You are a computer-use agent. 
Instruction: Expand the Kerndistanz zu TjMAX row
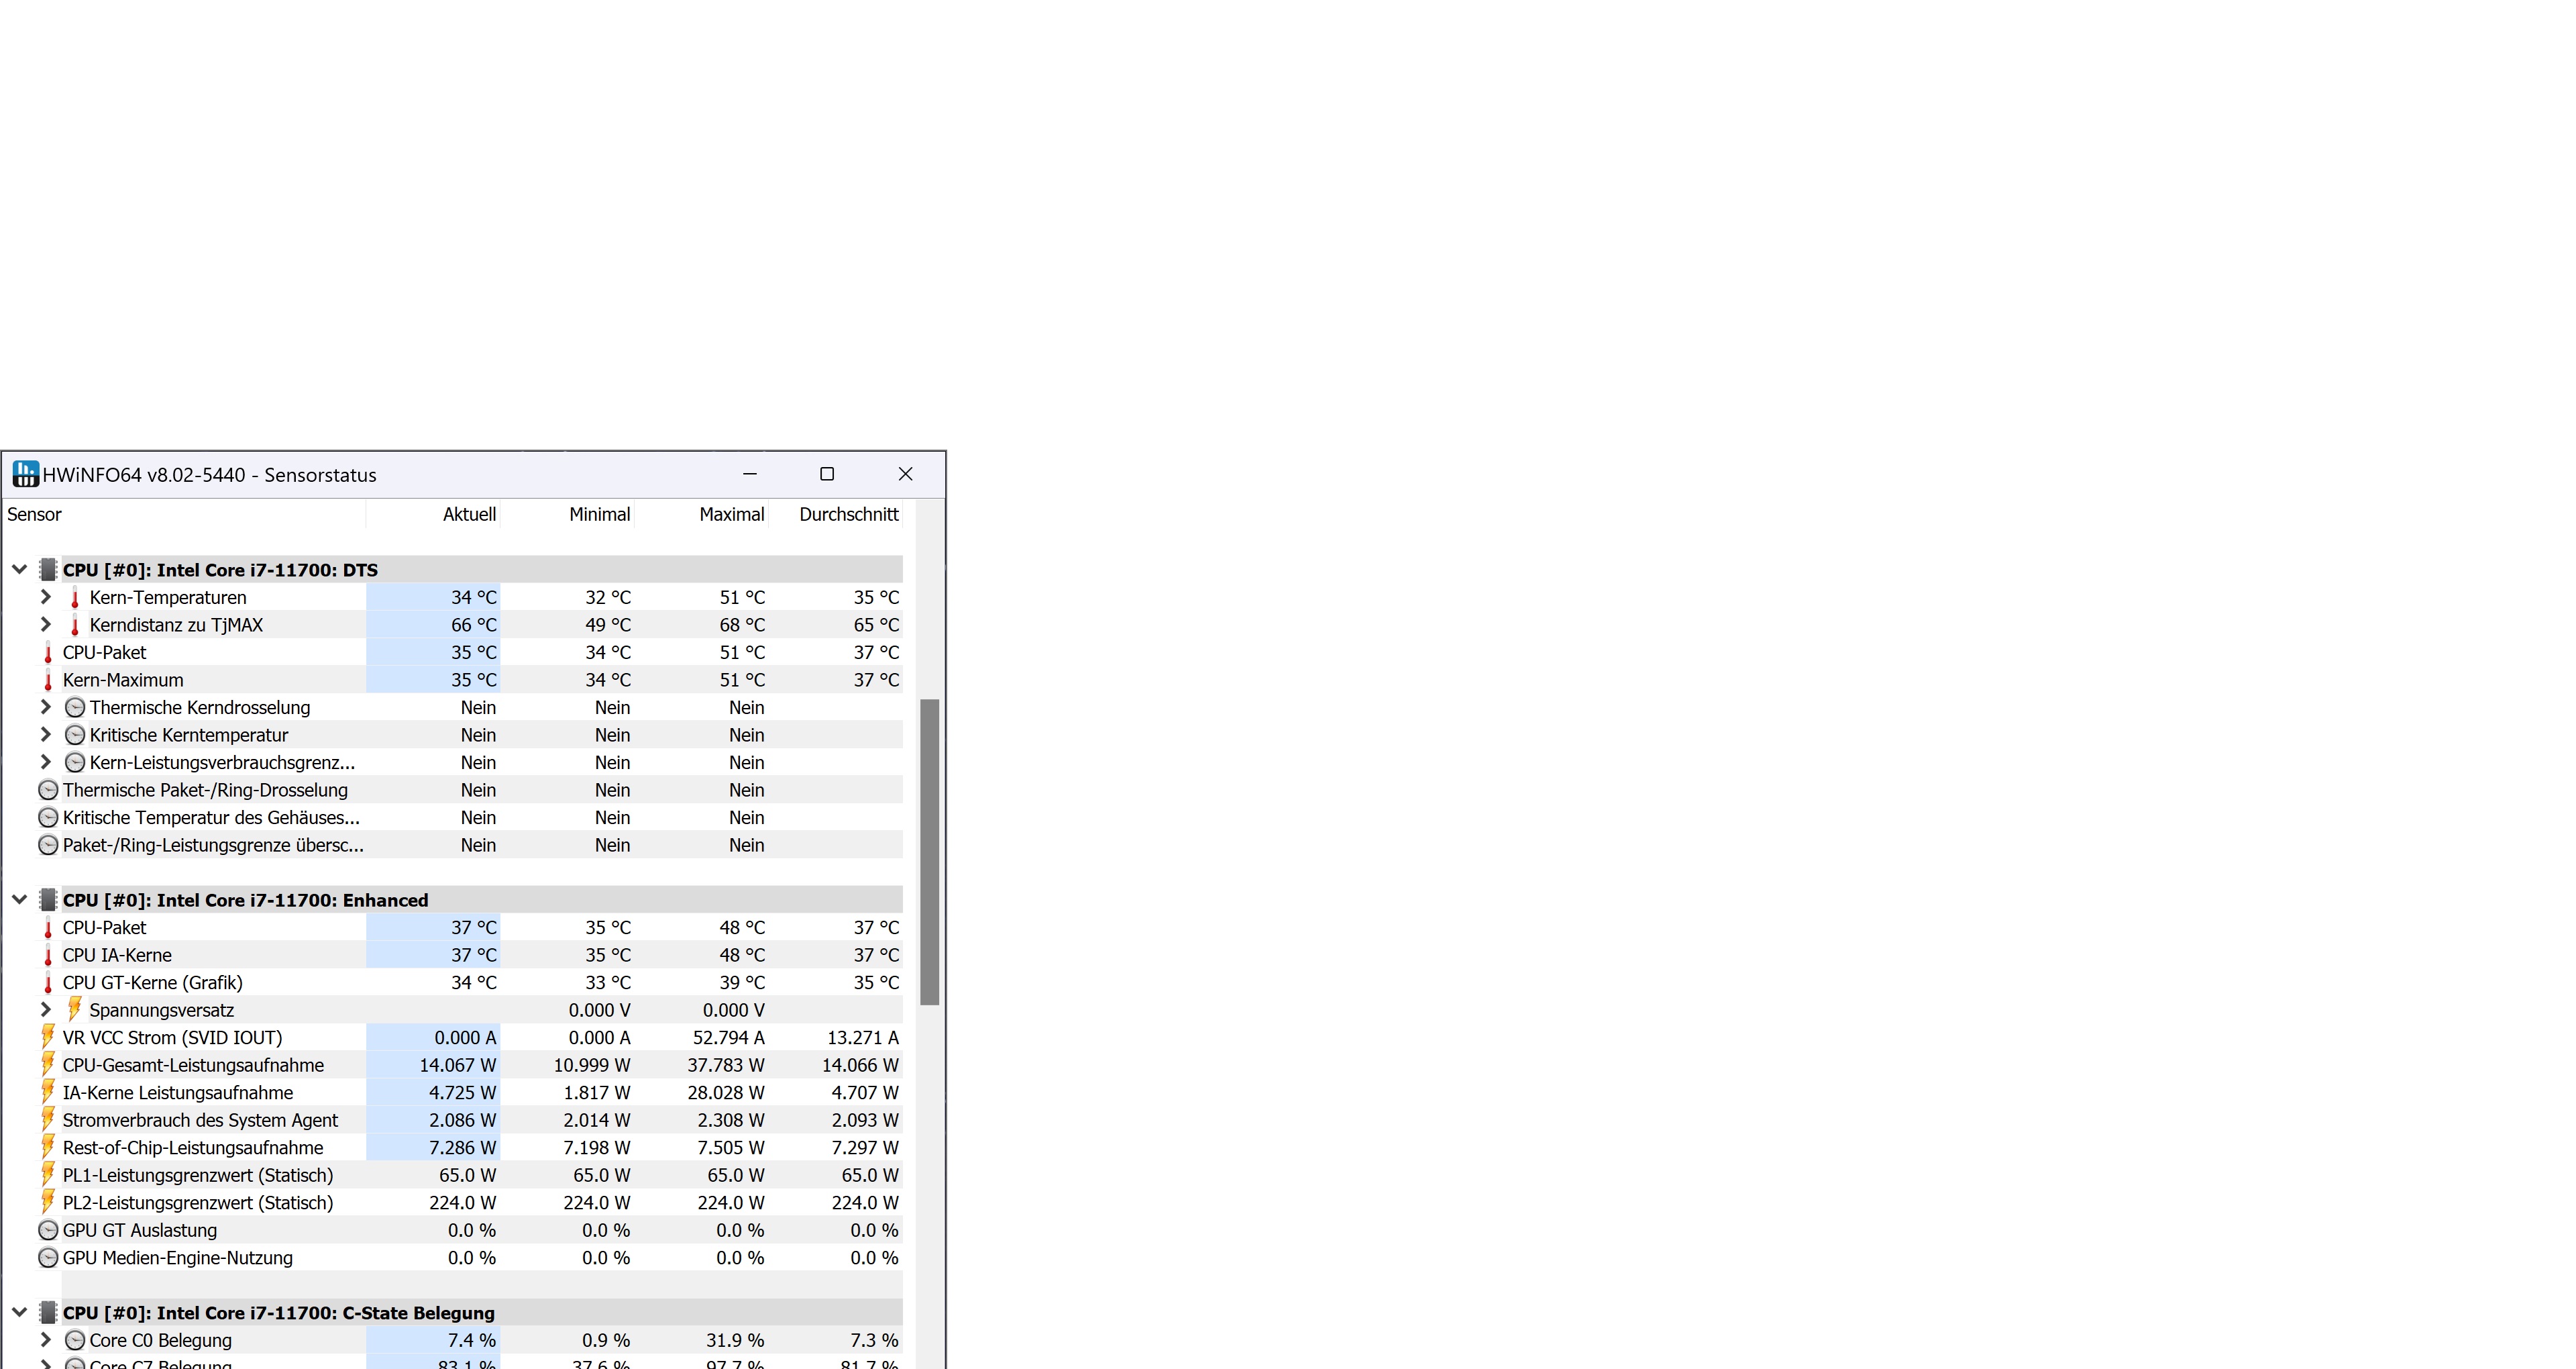(x=45, y=625)
